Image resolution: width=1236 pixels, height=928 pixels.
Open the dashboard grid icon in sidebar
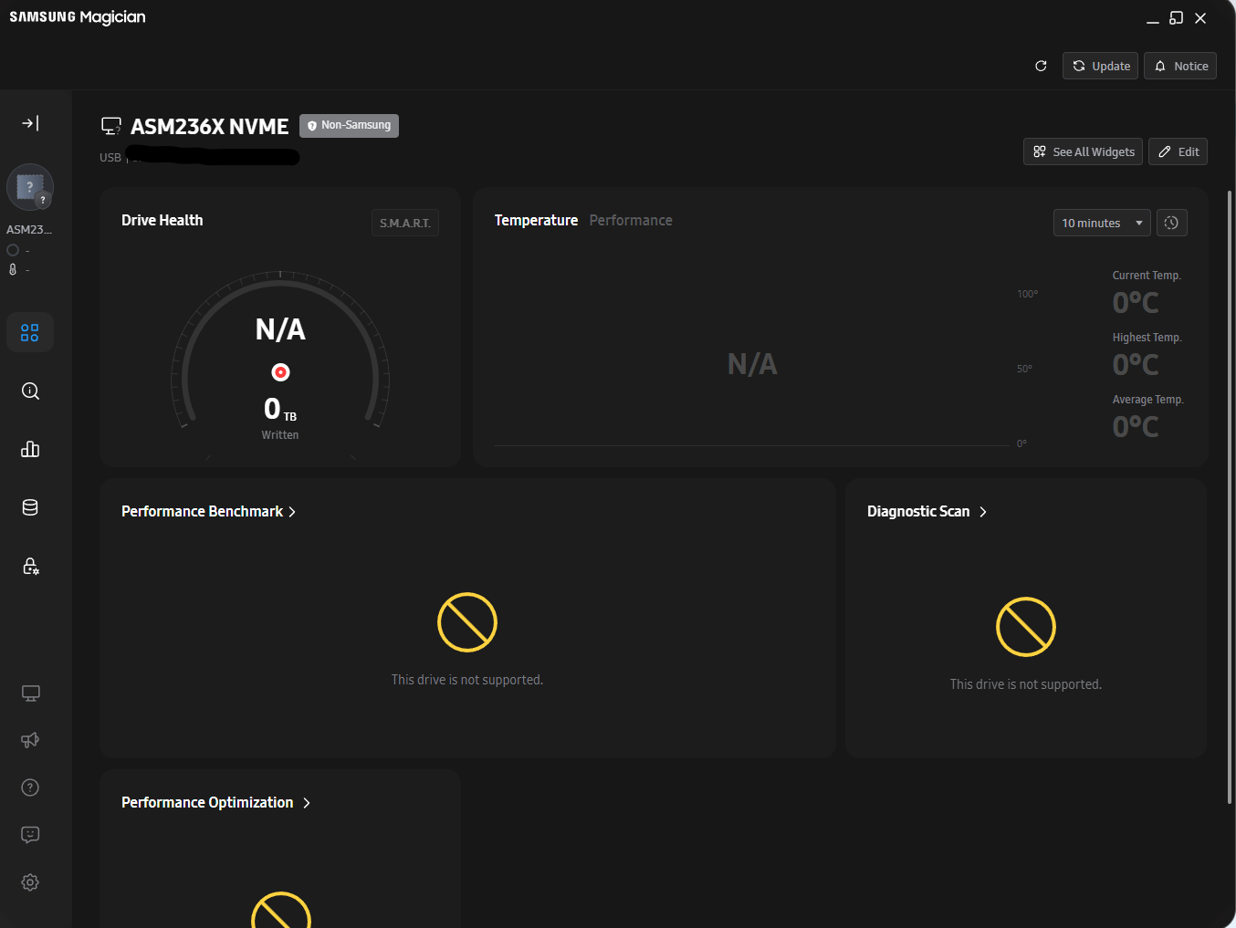point(30,333)
